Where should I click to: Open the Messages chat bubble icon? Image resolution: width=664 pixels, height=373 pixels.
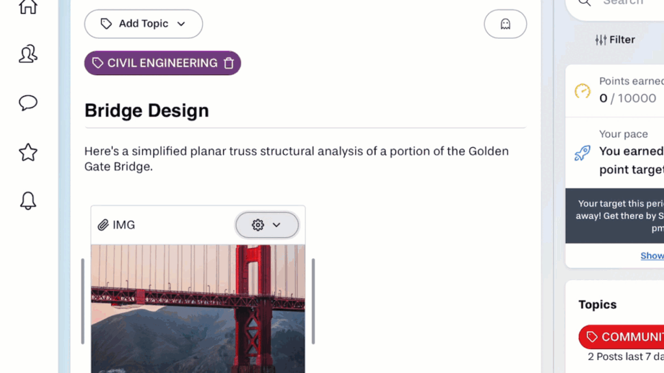[x=28, y=103]
